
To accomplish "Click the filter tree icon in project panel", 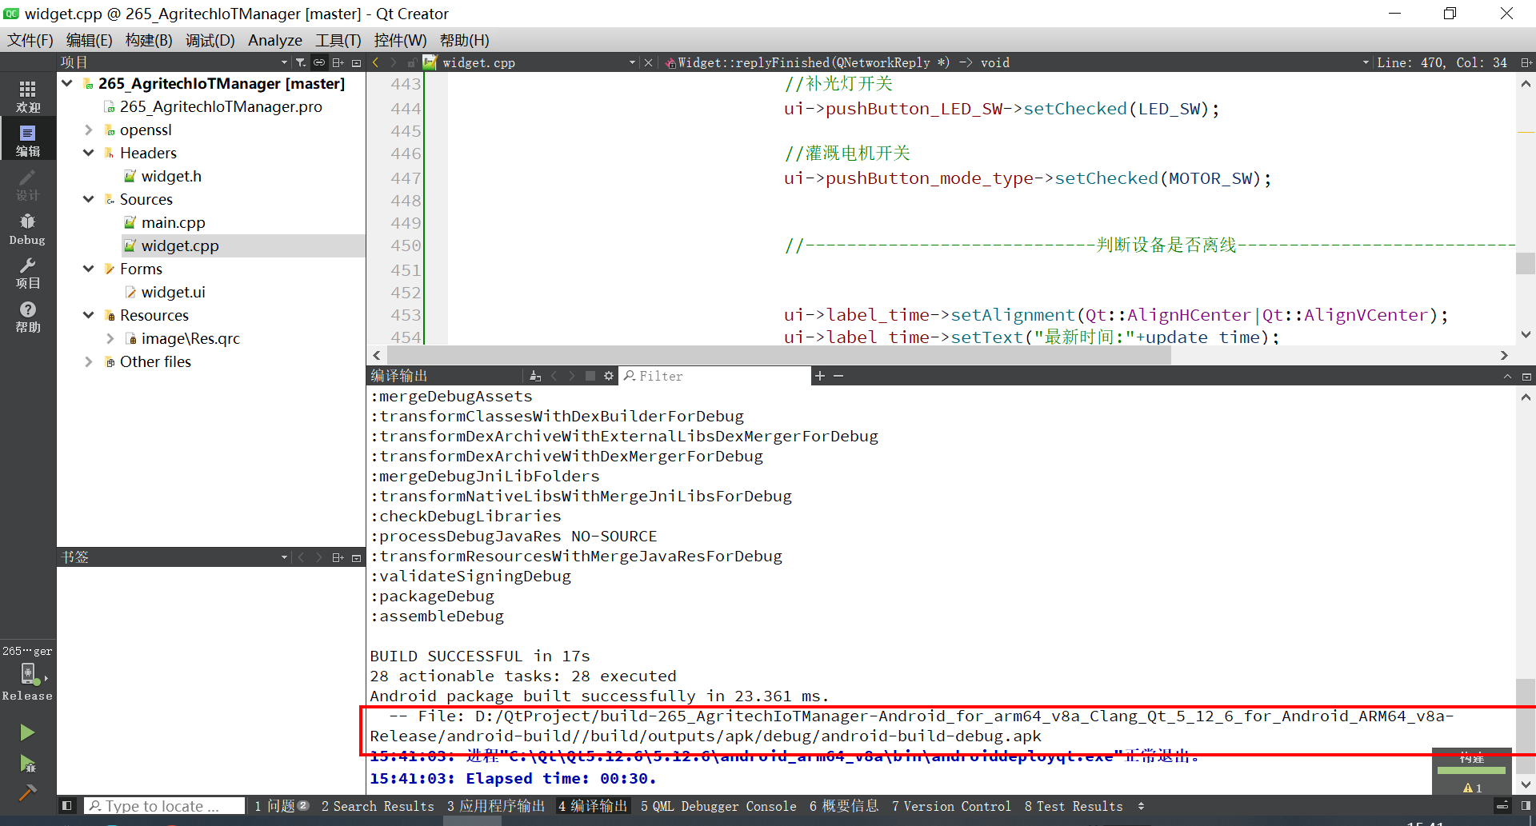I will (x=300, y=62).
